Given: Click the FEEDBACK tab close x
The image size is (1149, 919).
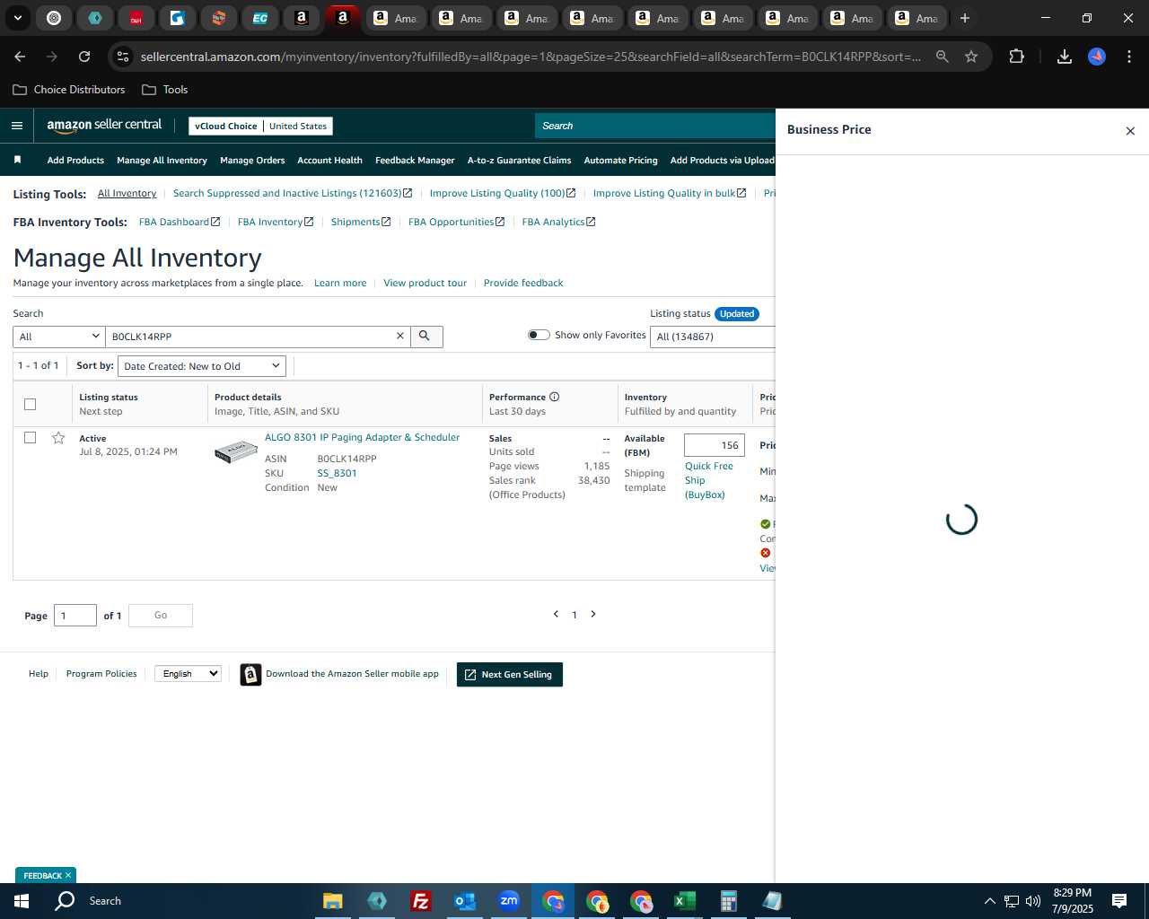Looking at the screenshot, I should coord(68,875).
